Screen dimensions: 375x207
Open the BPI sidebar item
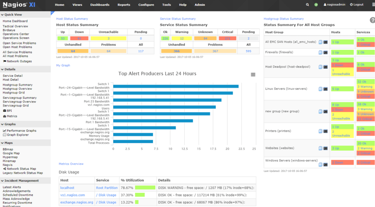(x=7, y=111)
